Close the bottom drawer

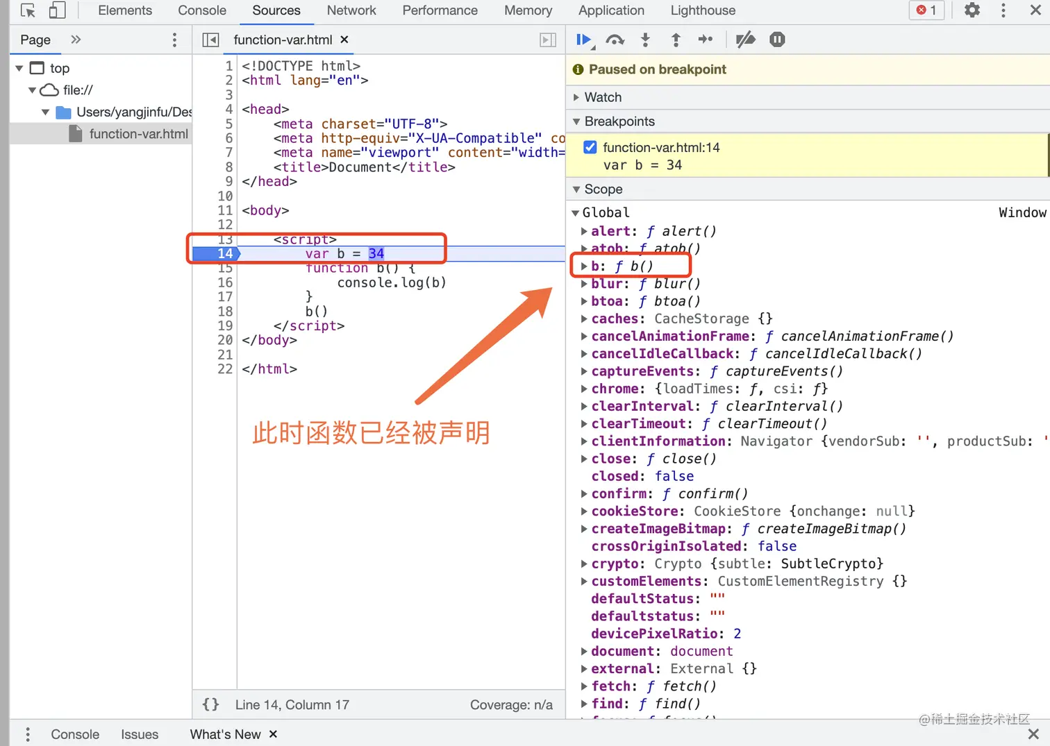point(1033,734)
